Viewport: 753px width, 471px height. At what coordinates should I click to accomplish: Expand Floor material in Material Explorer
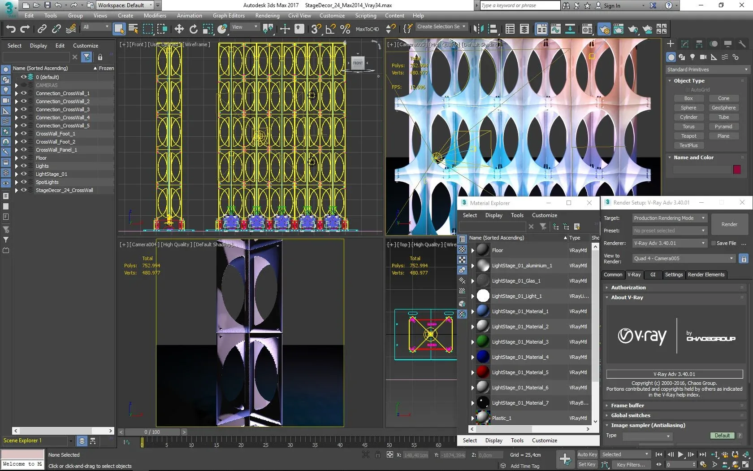(x=472, y=251)
